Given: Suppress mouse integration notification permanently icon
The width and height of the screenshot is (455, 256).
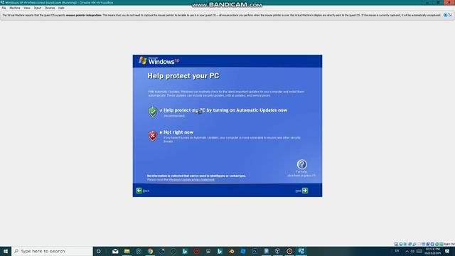Looking at the screenshot, I should (x=450, y=15).
